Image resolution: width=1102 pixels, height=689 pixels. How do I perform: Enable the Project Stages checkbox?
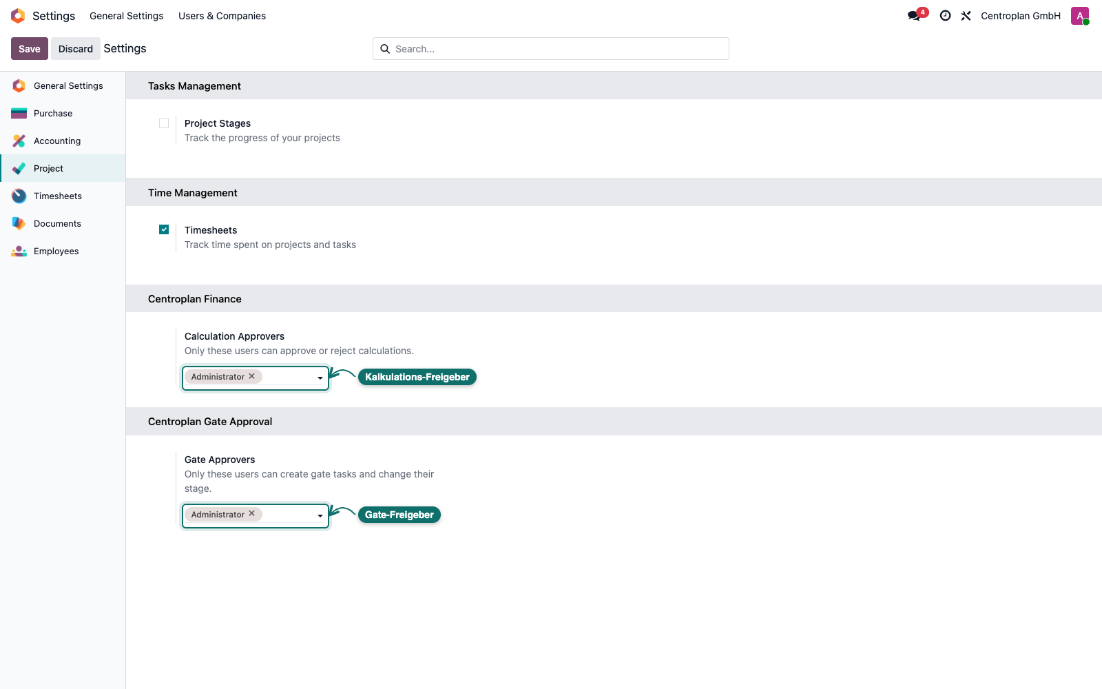click(164, 123)
